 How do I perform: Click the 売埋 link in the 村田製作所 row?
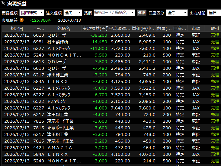pyautogui.click(x=215, y=42)
